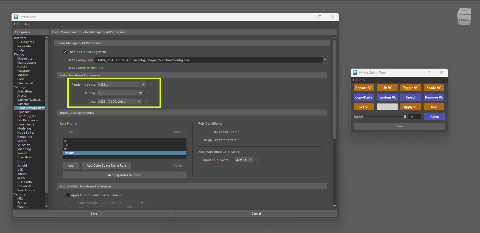Screen dimensions: 480x233
Task: Maximize the Preferences window
Action: click(x=320, y=17)
